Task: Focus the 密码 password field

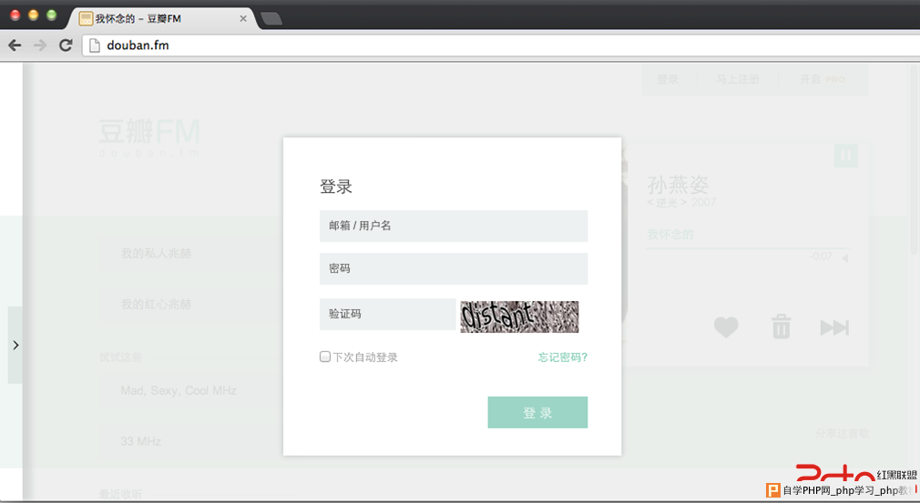Action: (x=454, y=268)
